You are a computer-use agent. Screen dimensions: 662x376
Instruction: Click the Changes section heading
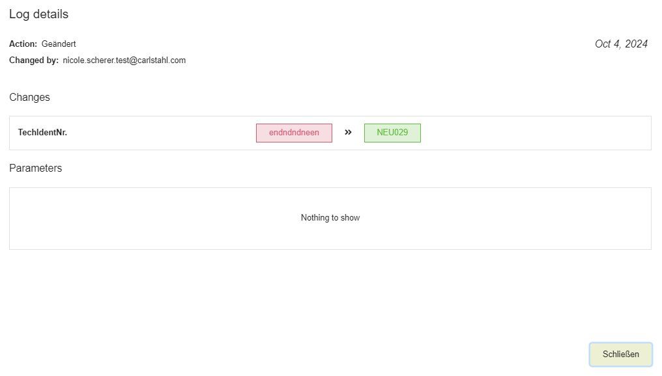(29, 98)
